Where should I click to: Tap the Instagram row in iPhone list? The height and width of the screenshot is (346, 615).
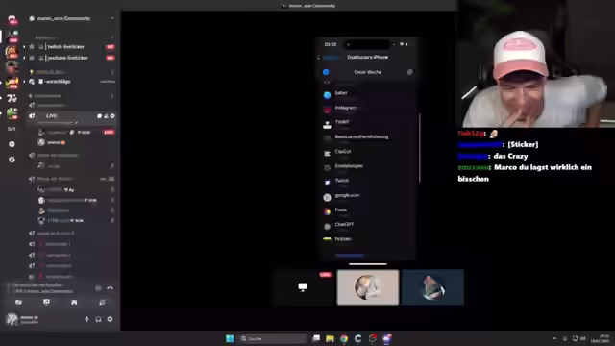coord(367,109)
